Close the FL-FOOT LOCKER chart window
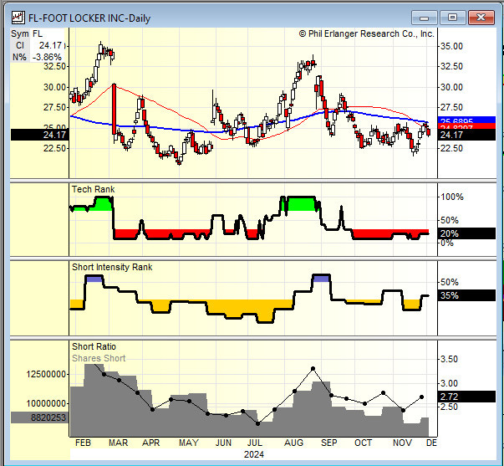 (481, 18)
